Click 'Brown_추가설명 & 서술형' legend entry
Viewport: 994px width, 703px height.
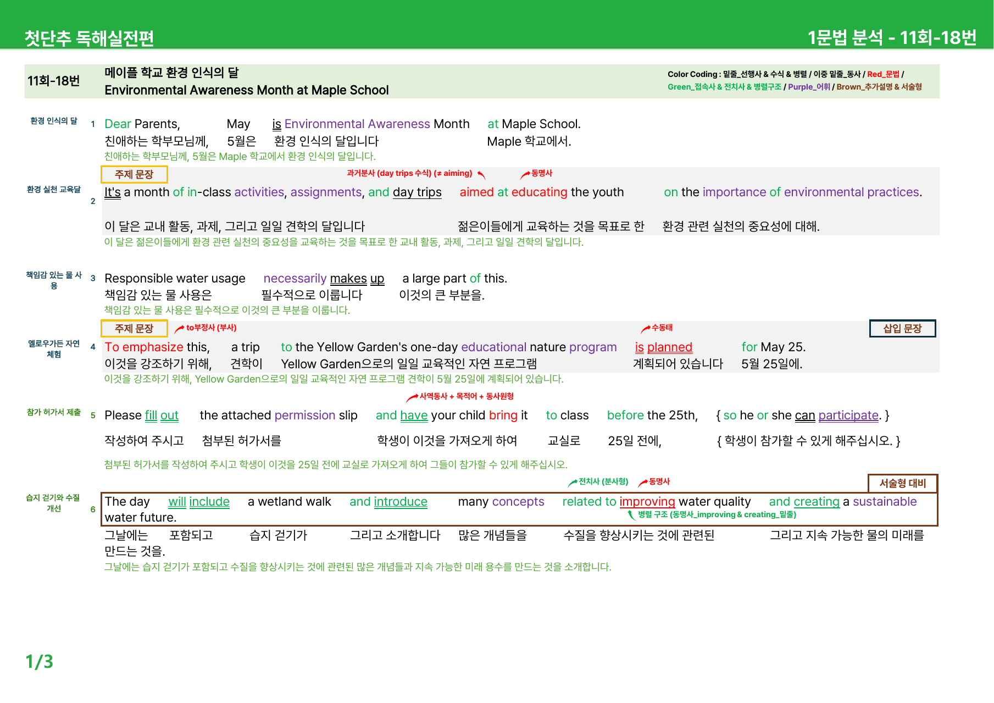879,87
